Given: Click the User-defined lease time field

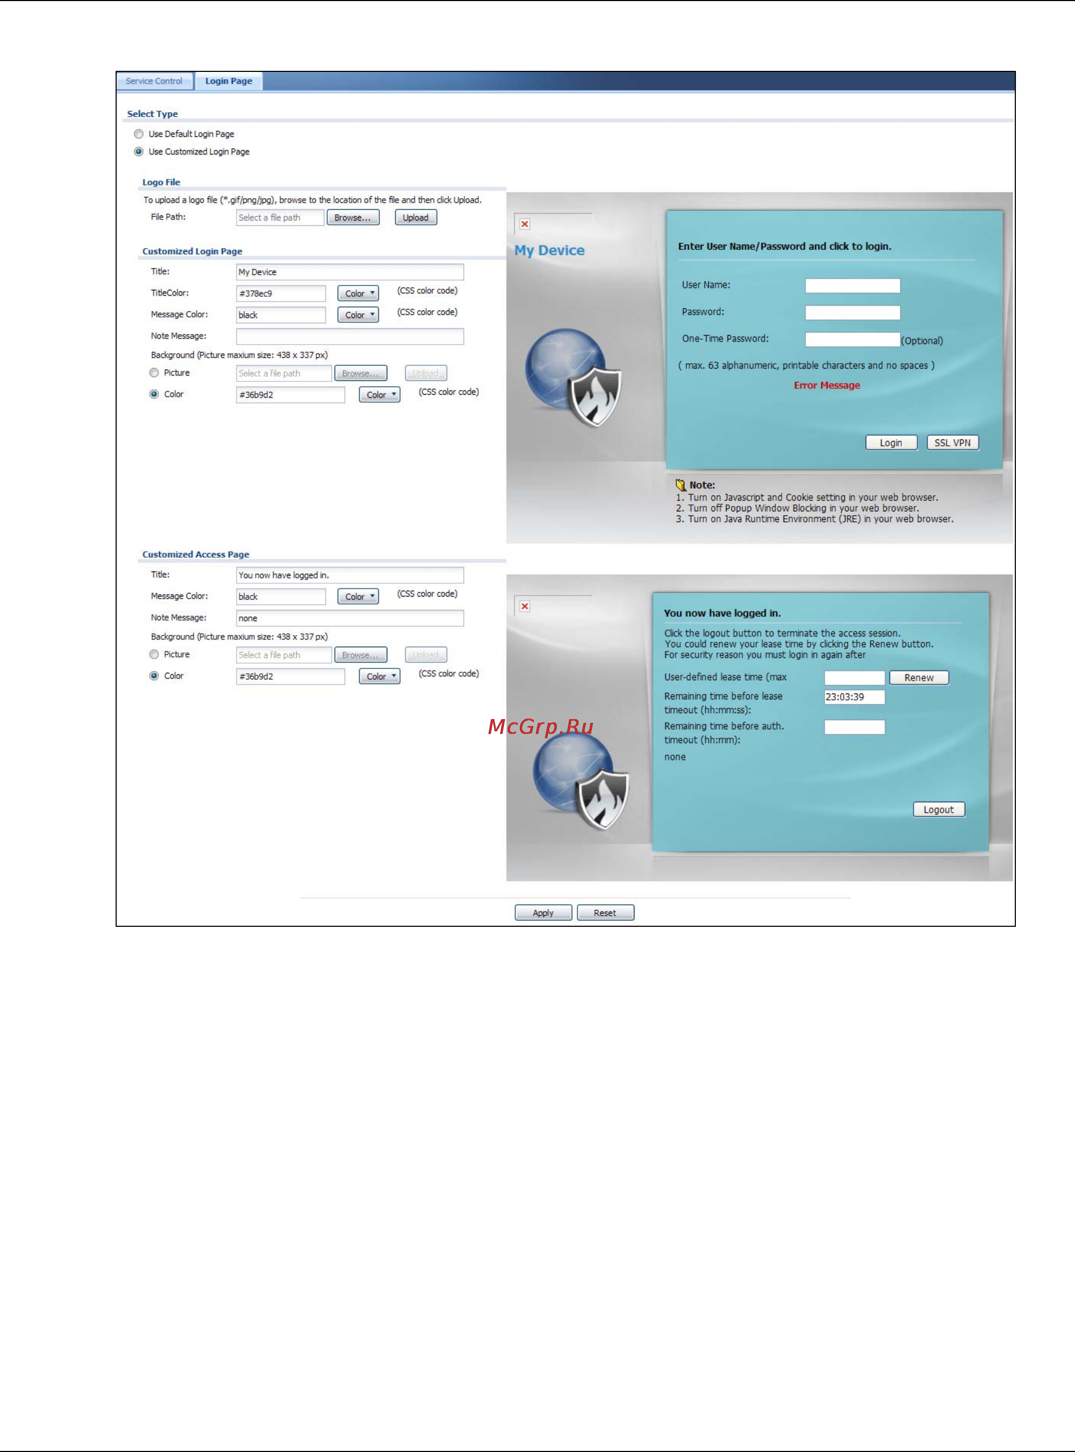Looking at the screenshot, I should tap(854, 678).
